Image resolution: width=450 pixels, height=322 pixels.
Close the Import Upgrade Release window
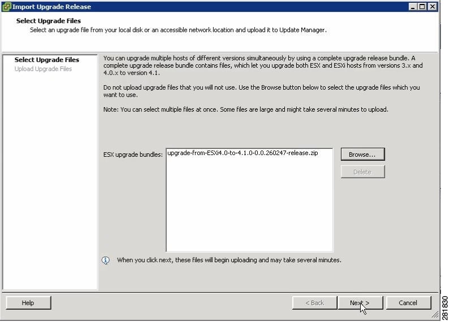click(432, 7)
